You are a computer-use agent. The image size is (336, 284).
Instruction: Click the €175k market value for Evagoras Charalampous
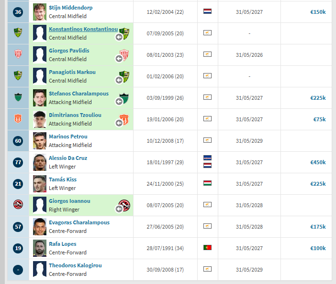317,227
